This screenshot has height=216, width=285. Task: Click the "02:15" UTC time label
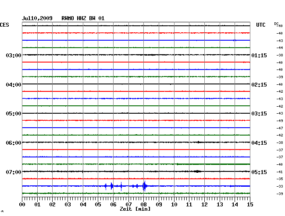pos(259,85)
